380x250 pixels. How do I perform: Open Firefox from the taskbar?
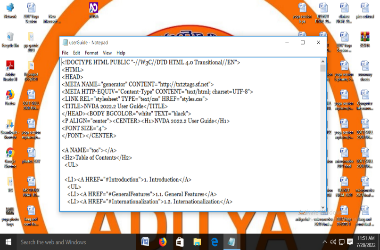click(x=163, y=242)
